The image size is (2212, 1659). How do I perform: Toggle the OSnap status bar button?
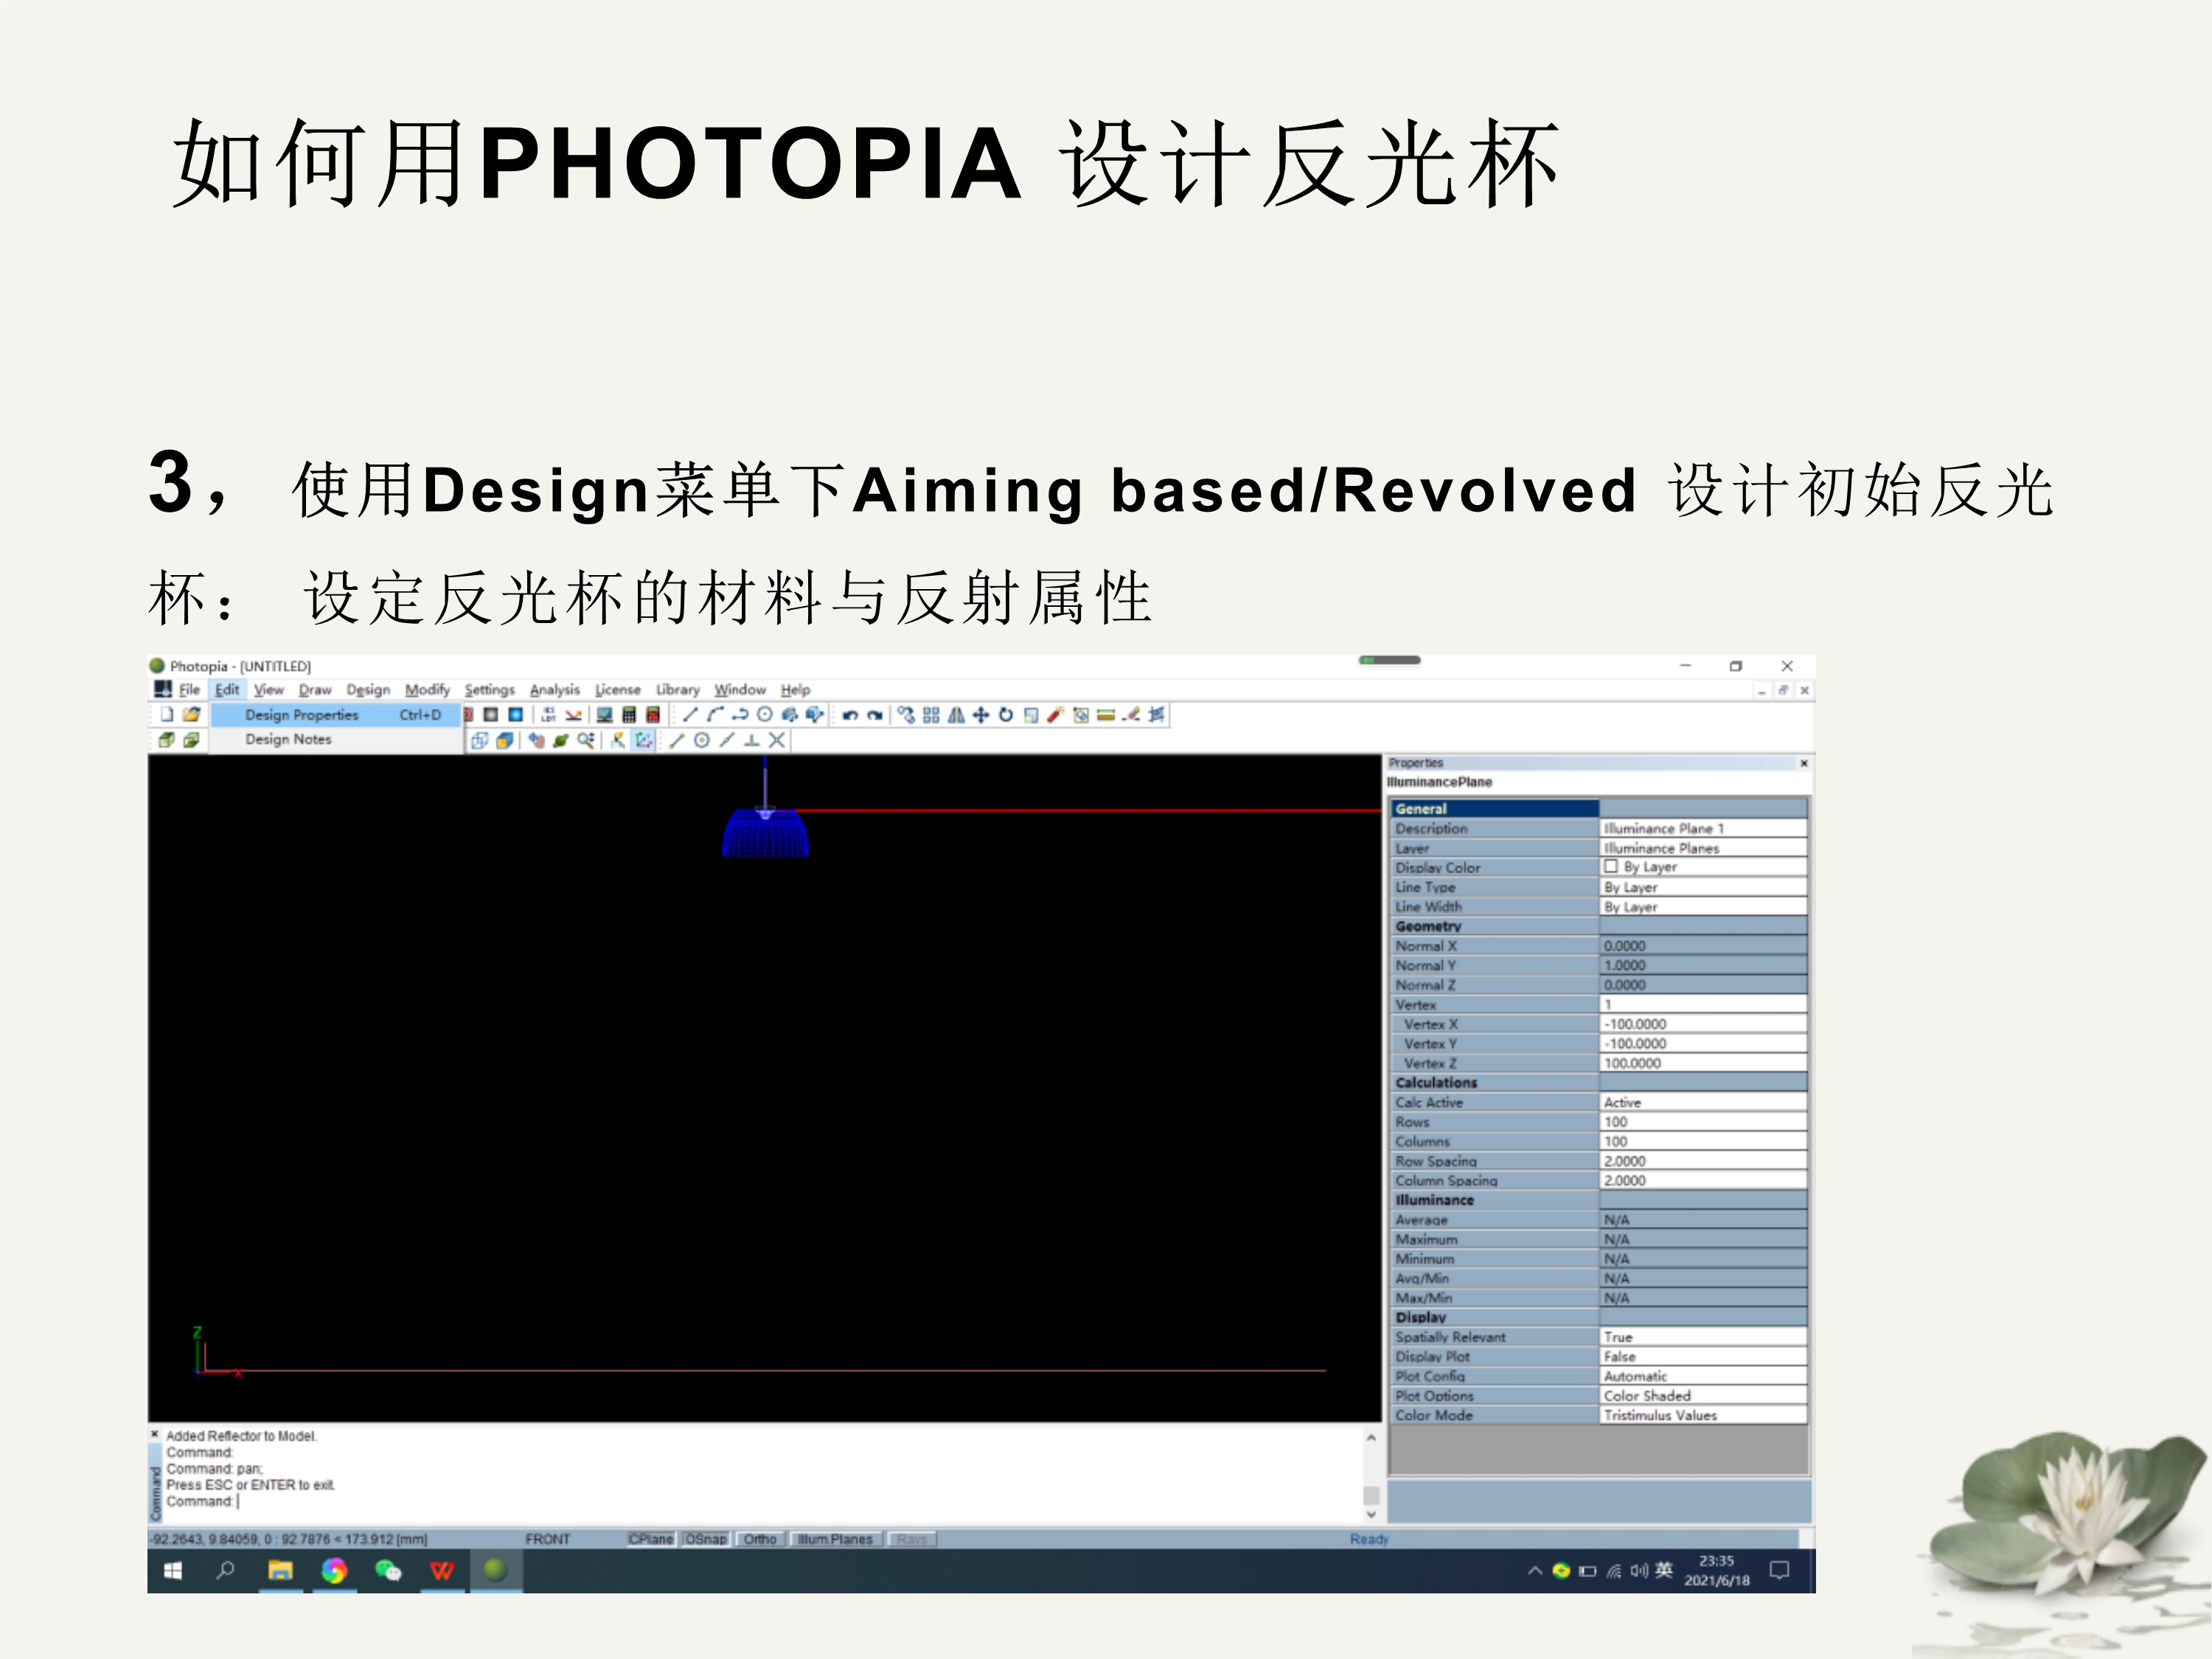tap(706, 1539)
